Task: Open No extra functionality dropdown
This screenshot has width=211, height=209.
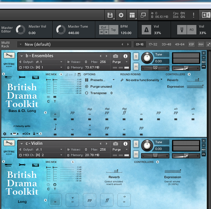Action: coord(142,80)
